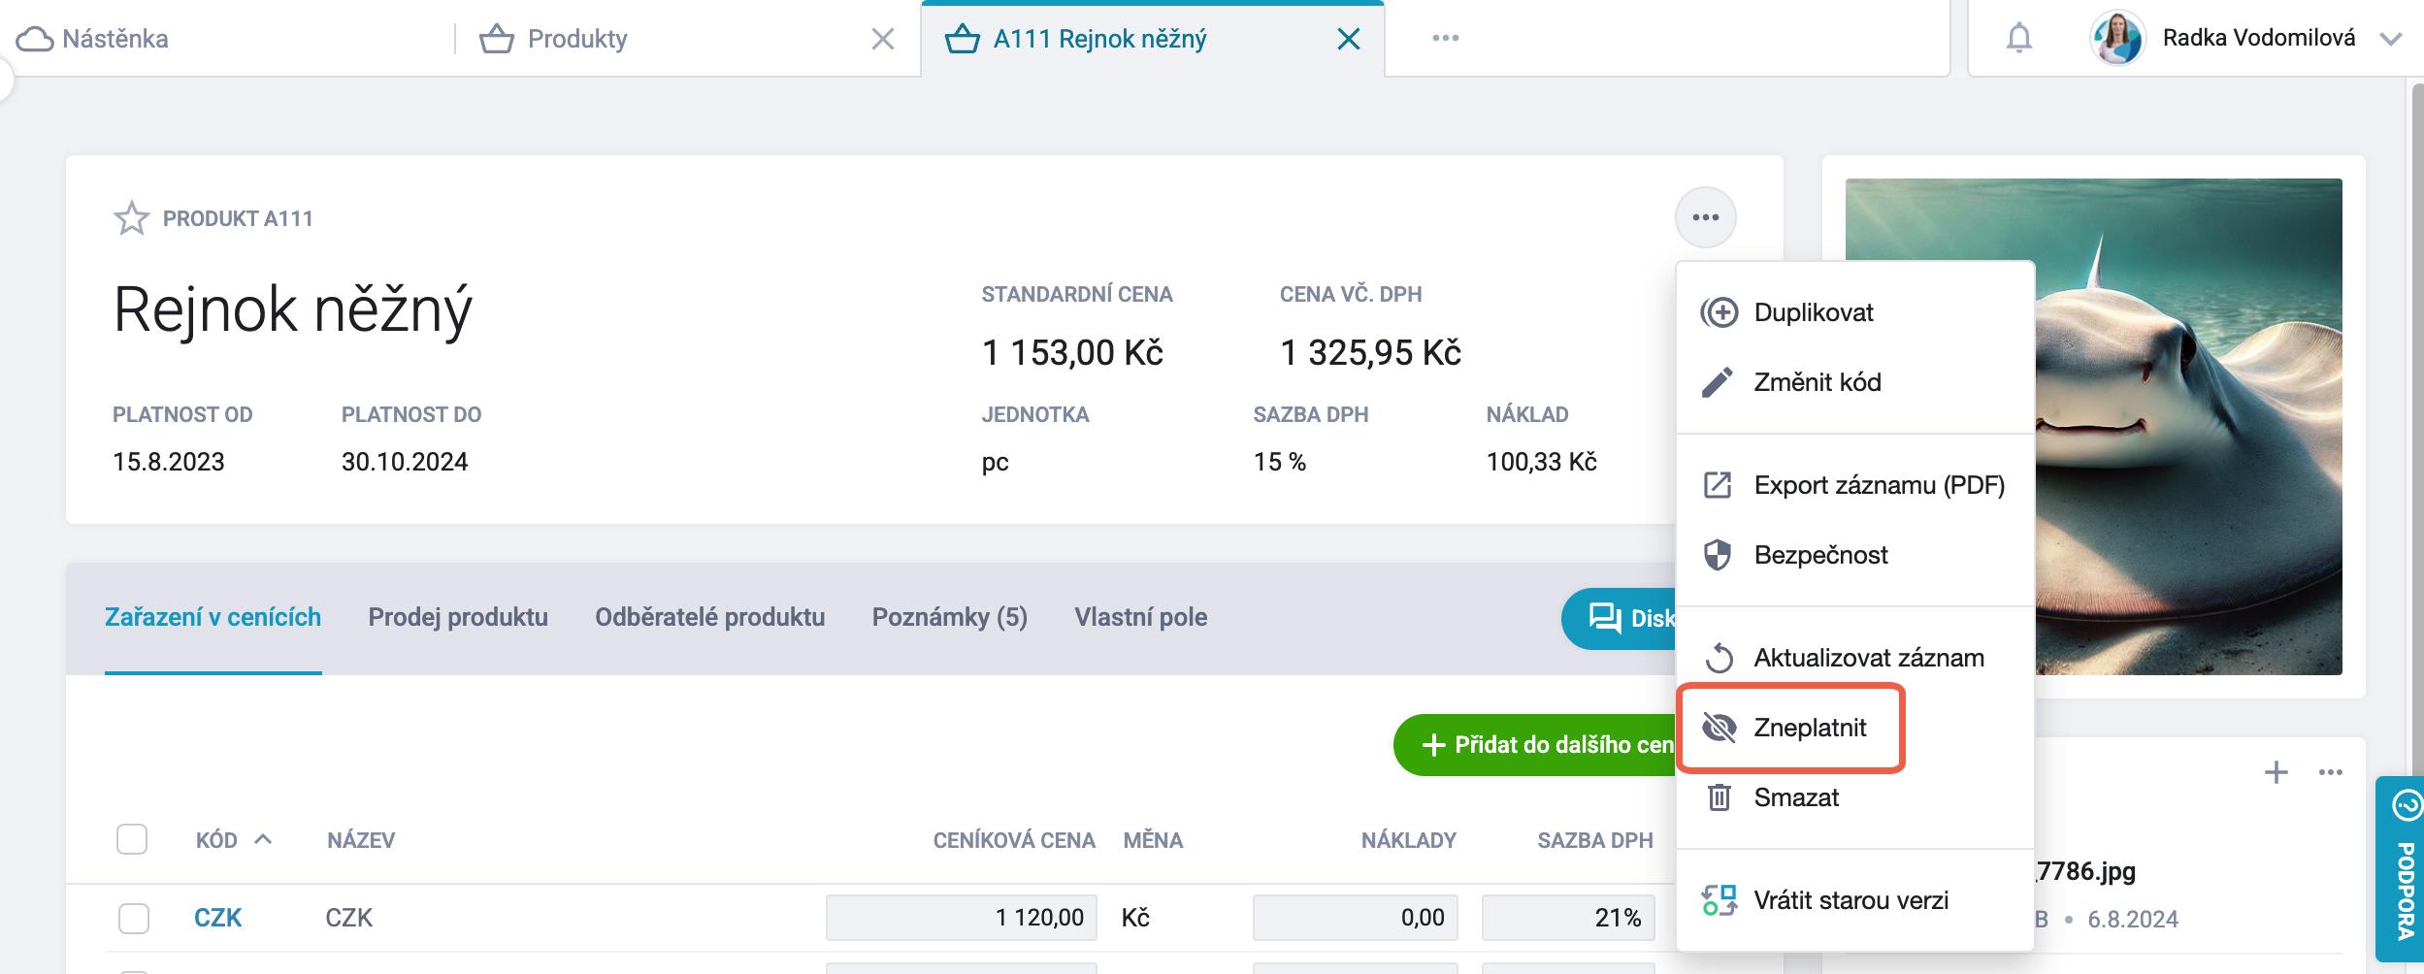Open Bezpečnost menu entry

(x=1854, y=555)
